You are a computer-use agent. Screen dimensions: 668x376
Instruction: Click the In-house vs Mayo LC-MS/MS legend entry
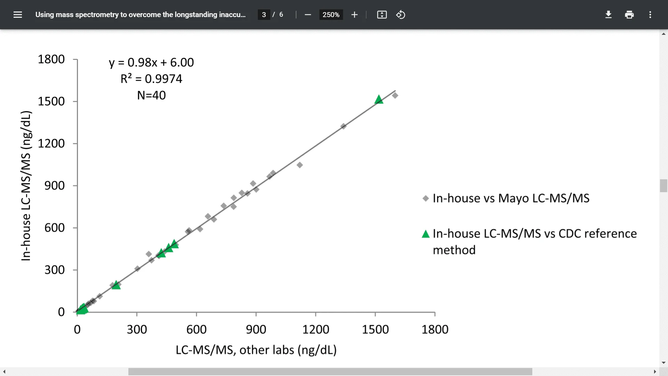[x=506, y=198]
